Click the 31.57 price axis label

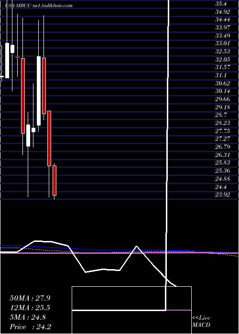[x=223, y=67]
